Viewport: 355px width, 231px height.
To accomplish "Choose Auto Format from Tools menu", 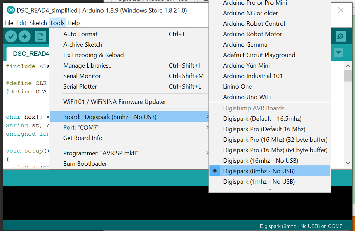I will point(129,34).
